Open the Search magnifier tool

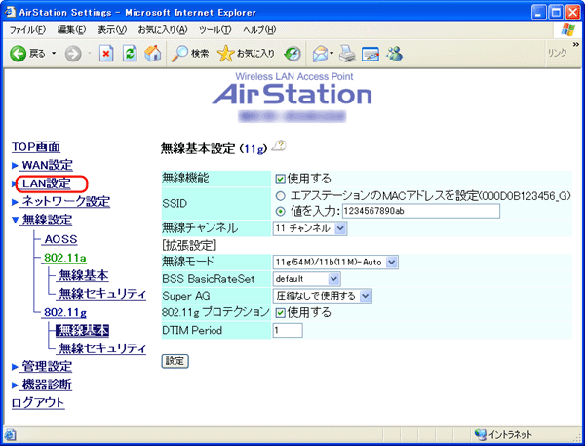click(x=179, y=54)
